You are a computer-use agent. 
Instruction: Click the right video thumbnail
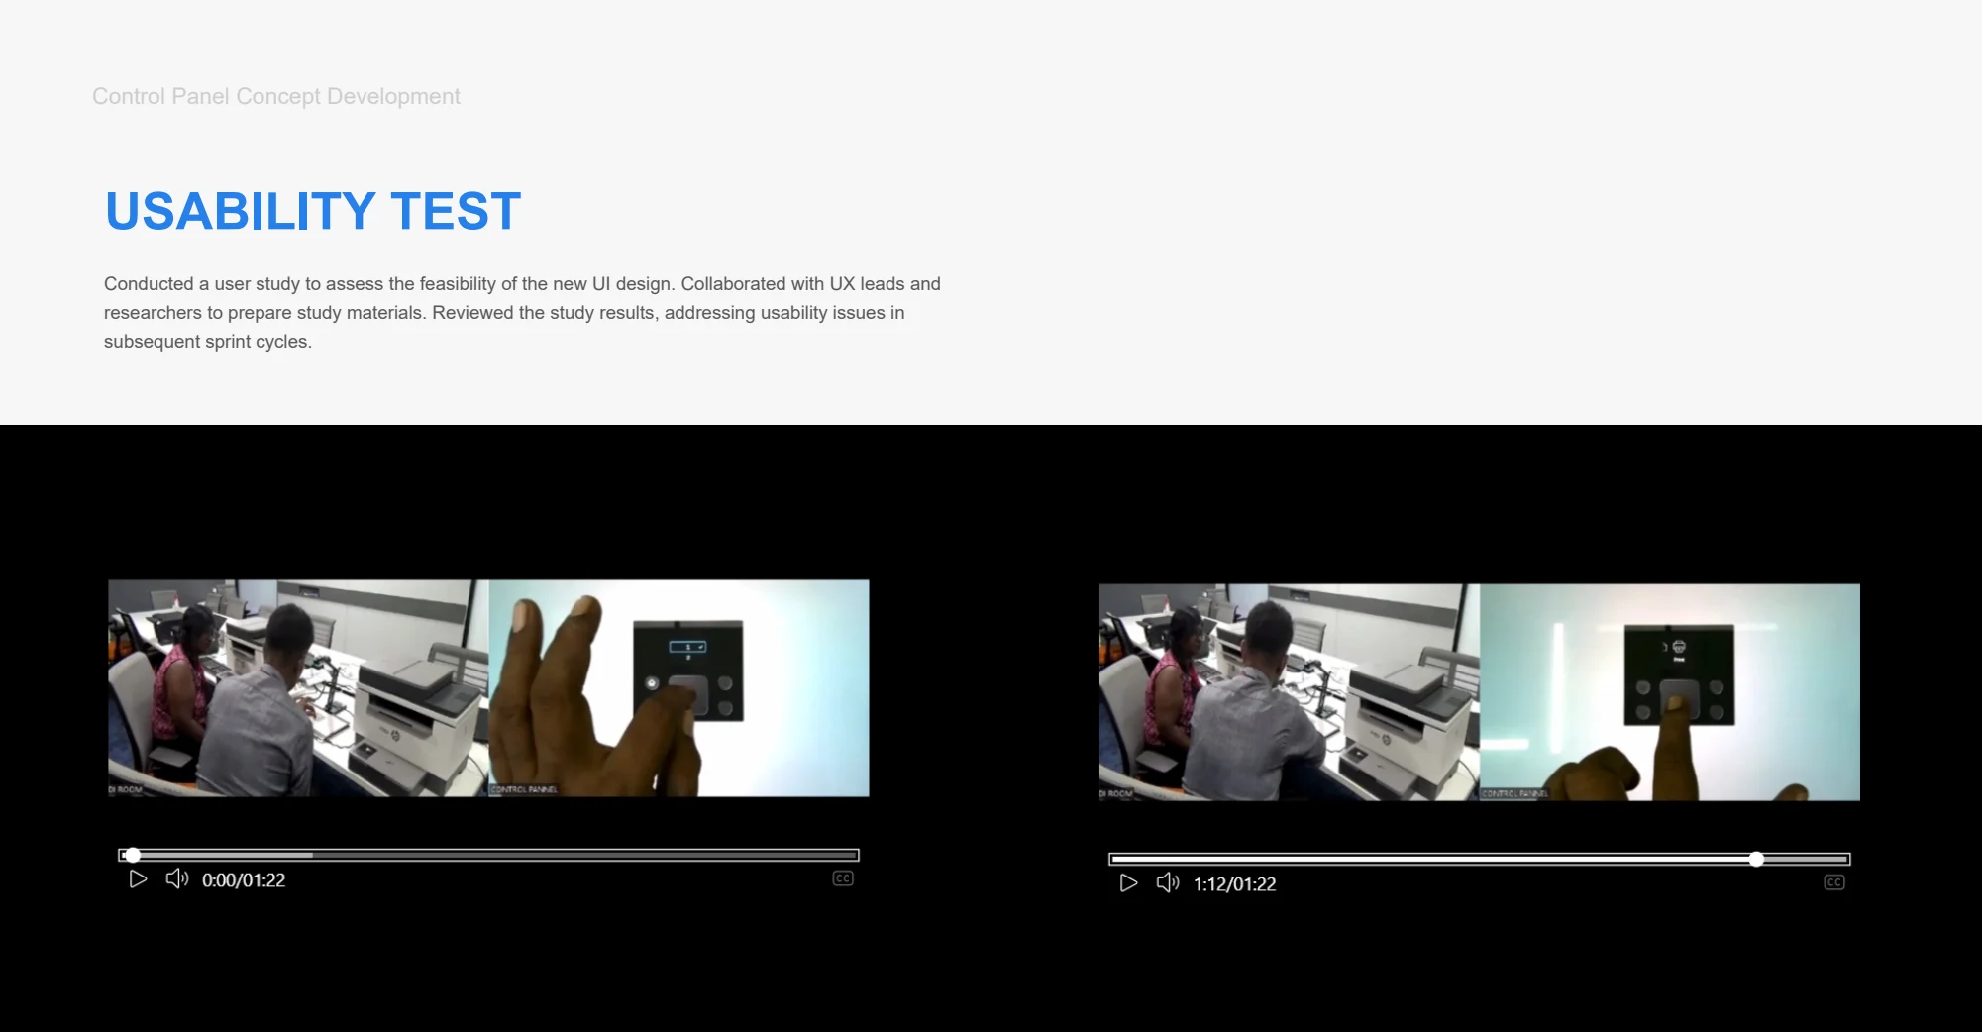point(1480,692)
